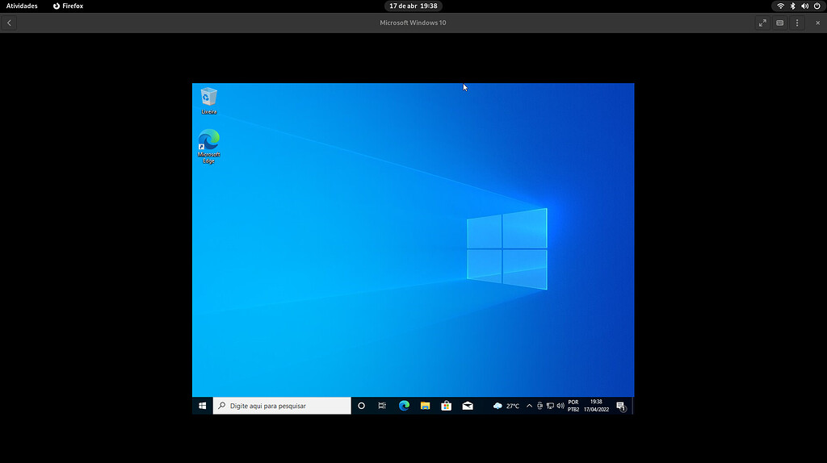Screen dimensions: 827x463
Task: Open Task View in the taskbar
Action: pos(382,406)
